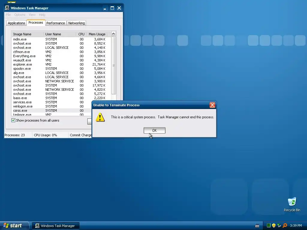Click the keyboard language bar icon in taskbar

pyautogui.click(x=257, y=226)
